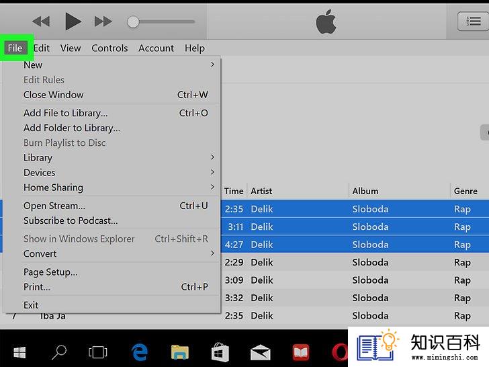This screenshot has width=489, height=367.
Task: Click the song title Iba Ja
Action: click(52, 317)
